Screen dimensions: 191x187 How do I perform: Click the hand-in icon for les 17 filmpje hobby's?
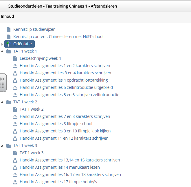[x=15, y=182]
